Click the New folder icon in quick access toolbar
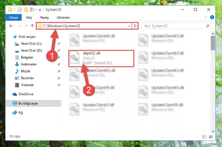Screen dimensions: 222x147 [26, 10]
